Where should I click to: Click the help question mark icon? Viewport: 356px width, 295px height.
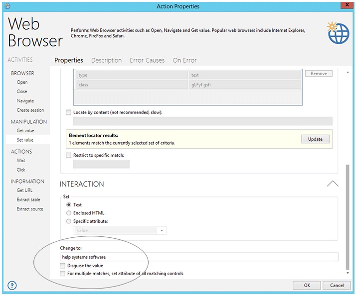coord(12,285)
